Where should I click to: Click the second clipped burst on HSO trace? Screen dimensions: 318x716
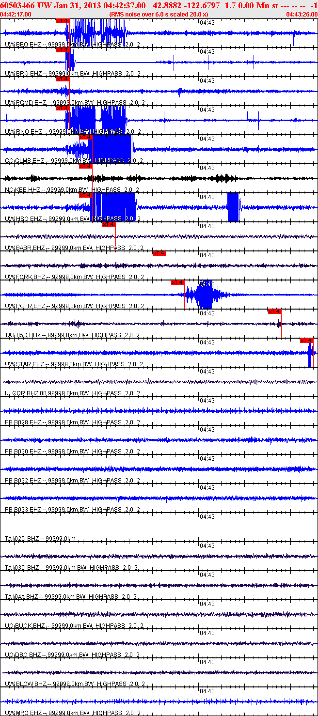click(233, 207)
